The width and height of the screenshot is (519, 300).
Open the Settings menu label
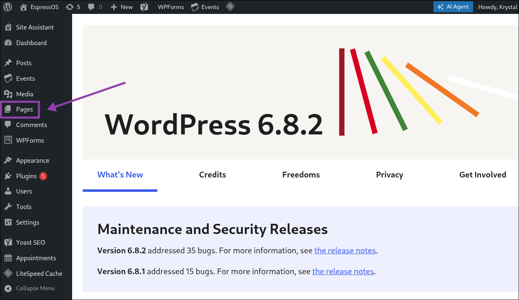click(28, 223)
